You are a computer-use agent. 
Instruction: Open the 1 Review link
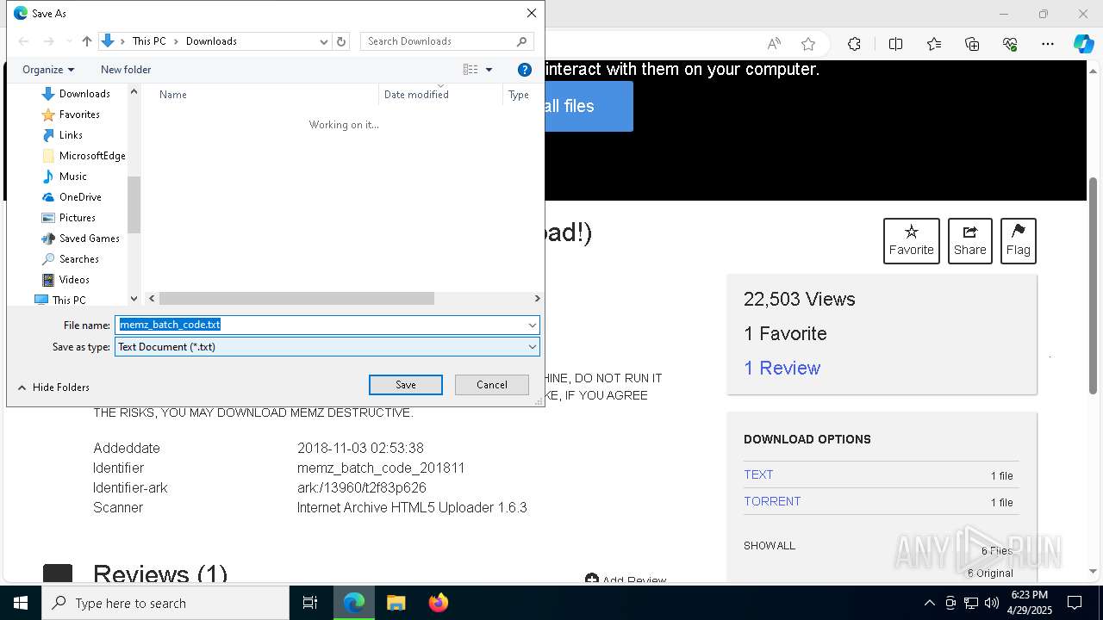tap(782, 369)
